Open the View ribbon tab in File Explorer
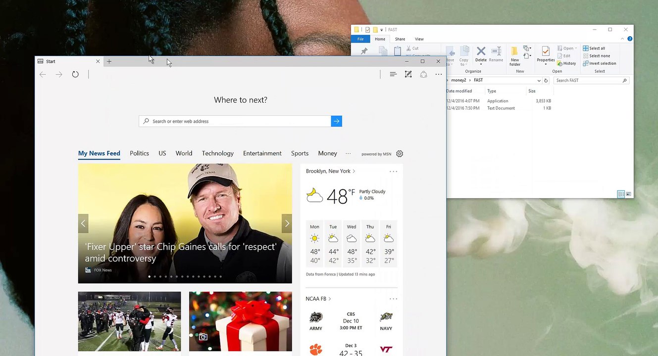The width and height of the screenshot is (658, 356). point(419,39)
